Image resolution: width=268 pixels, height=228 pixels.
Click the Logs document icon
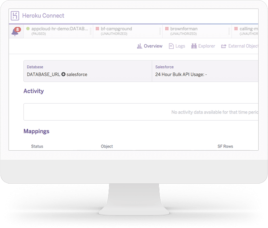point(171,46)
